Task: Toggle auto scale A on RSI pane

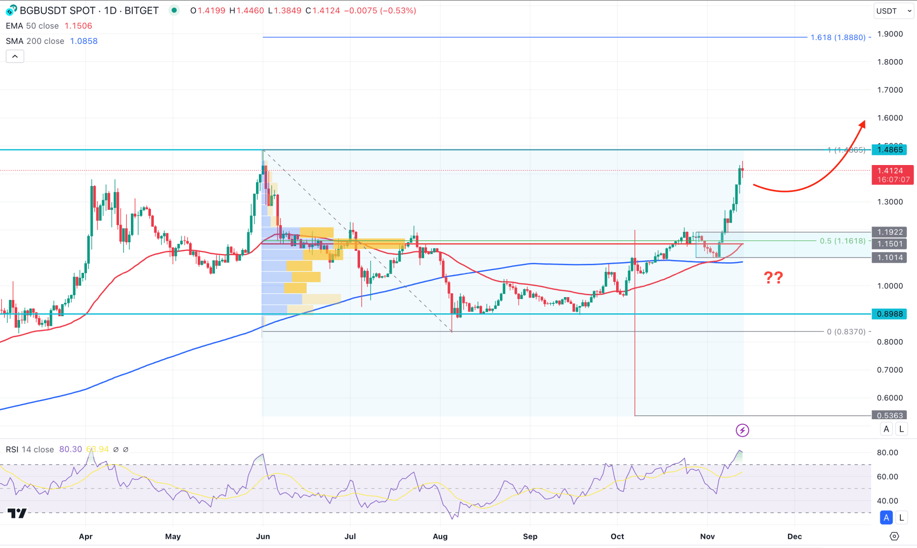Action: click(886, 517)
